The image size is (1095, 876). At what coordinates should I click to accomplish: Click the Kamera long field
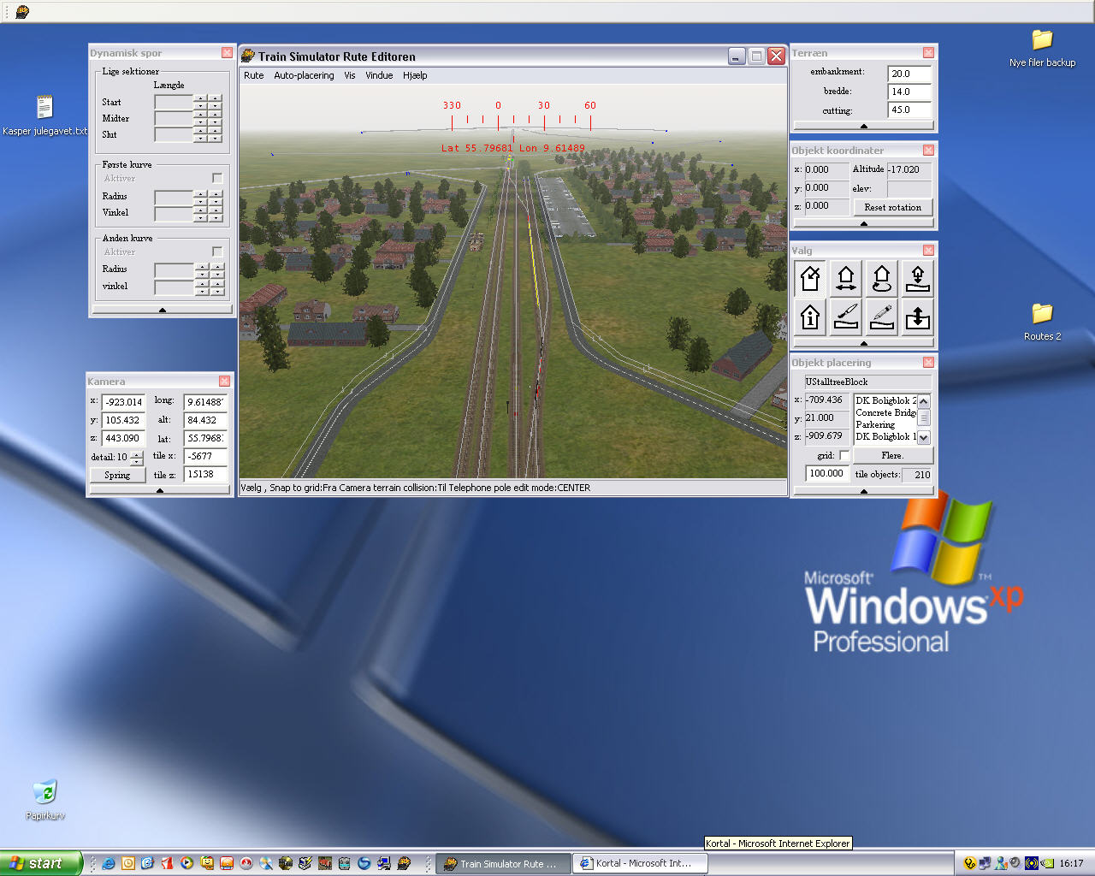tap(205, 402)
